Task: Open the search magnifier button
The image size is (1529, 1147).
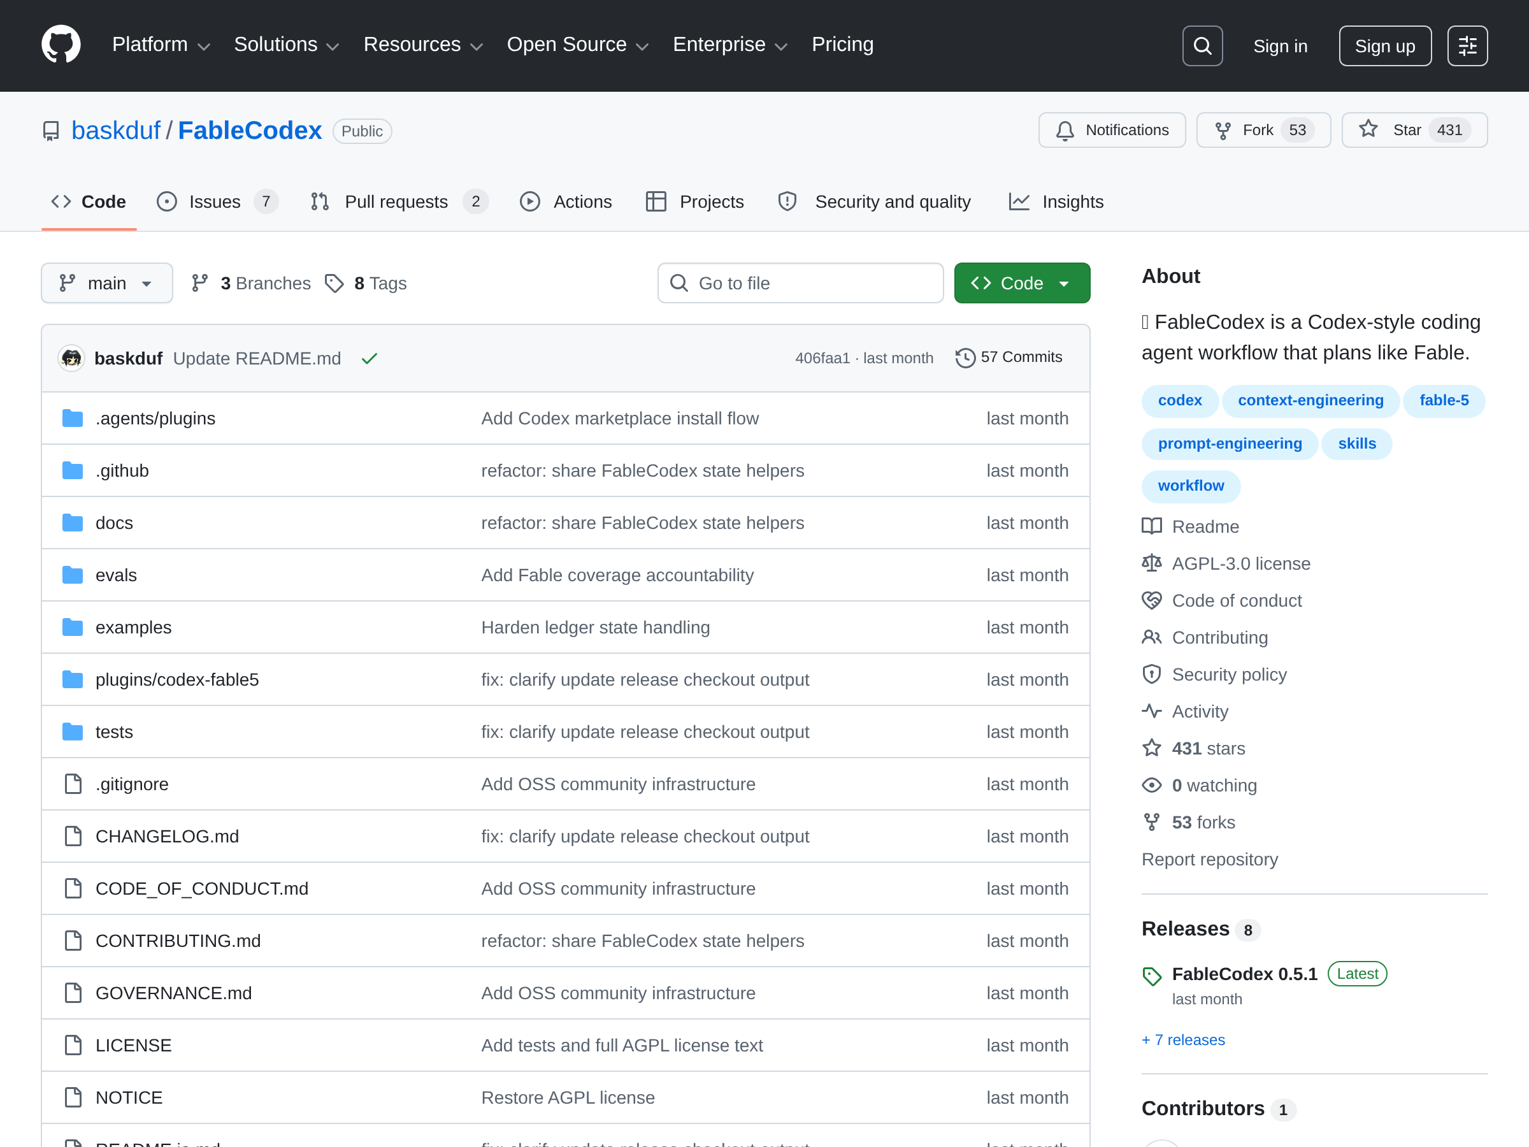Action: [x=1202, y=46]
